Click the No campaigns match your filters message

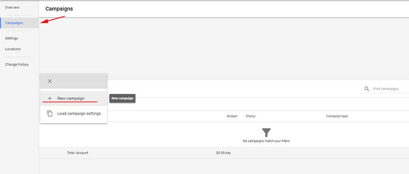click(266, 141)
